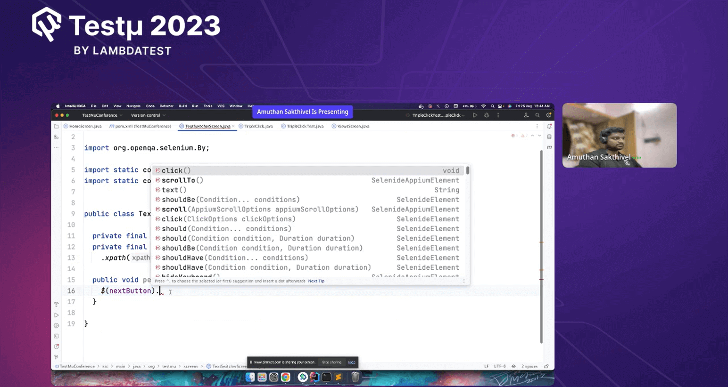Open the Build menu
The width and height of the screenshot is (728, 387).
(x=182, y=106)
